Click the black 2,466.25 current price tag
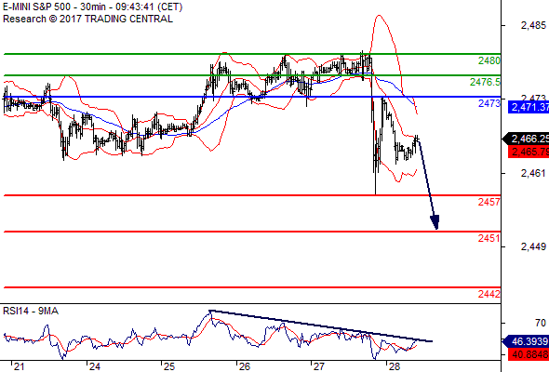Image resolution: width=549 pixels, height=372 pixels. click(526, 139)
